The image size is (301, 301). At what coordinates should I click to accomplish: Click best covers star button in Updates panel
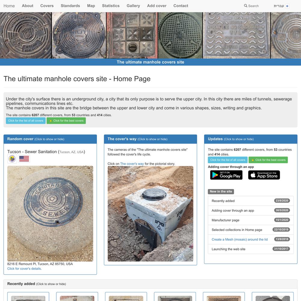tap(268, 160)
